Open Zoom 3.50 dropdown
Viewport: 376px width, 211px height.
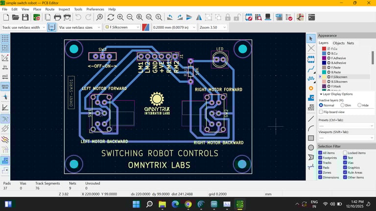pos(212,27)
